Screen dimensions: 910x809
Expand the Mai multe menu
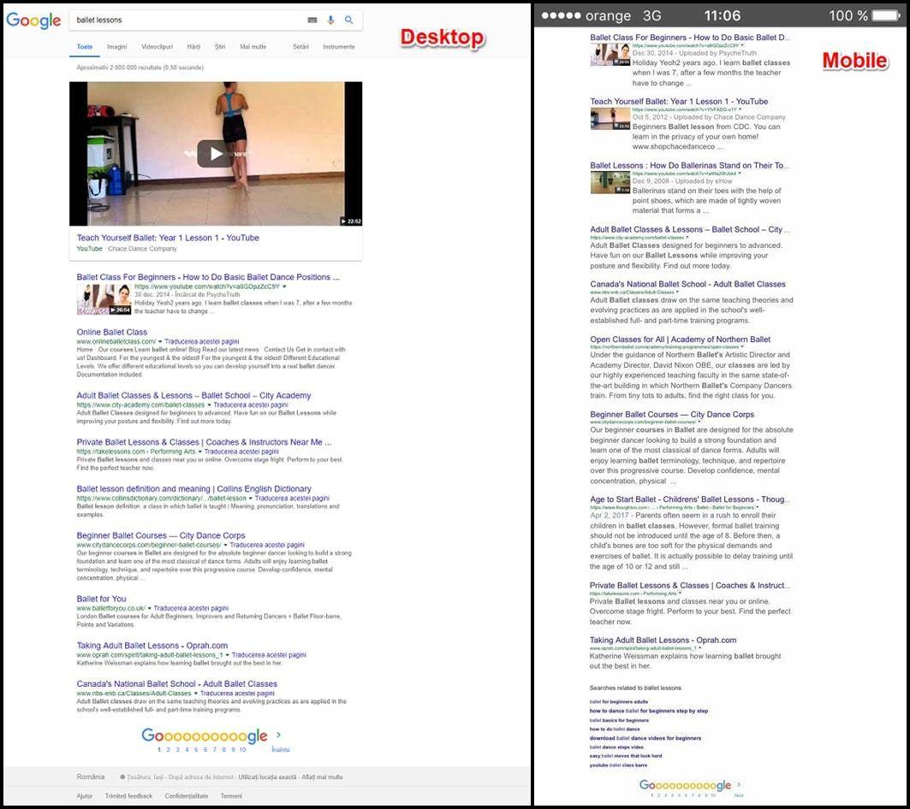coord(253,47)
